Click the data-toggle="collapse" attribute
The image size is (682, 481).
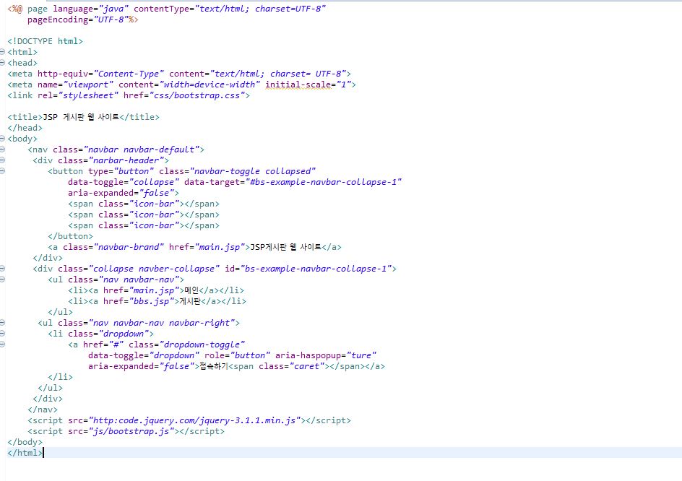(x=124, y=182)
